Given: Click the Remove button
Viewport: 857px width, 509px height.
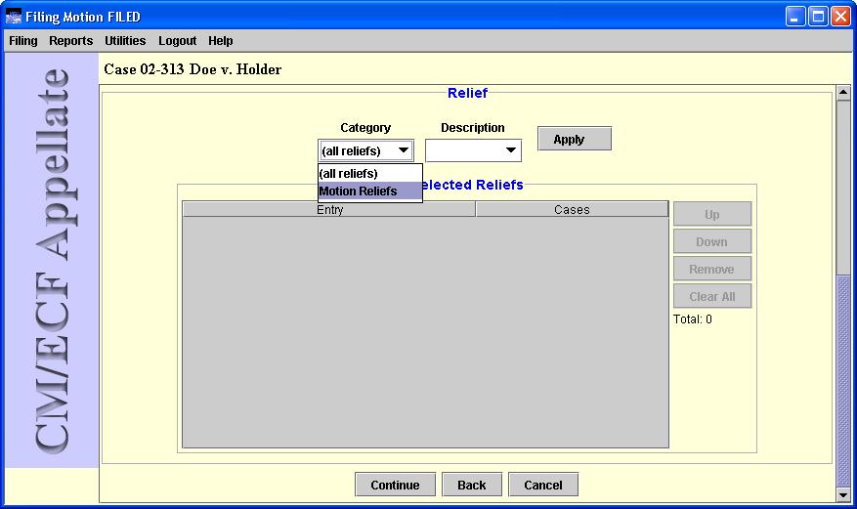Looking at the screenshot, I should 712,269.
